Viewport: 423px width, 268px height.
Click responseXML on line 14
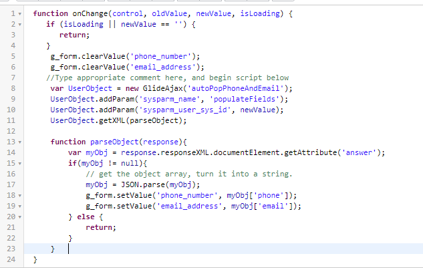pos(184,152)
